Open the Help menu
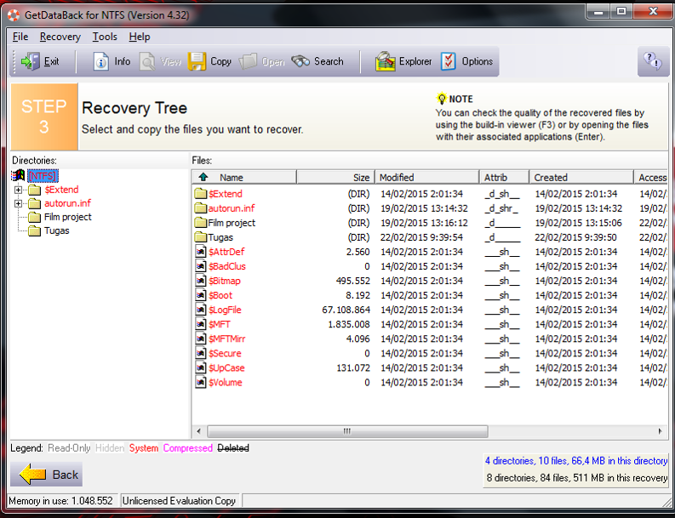 140,37
